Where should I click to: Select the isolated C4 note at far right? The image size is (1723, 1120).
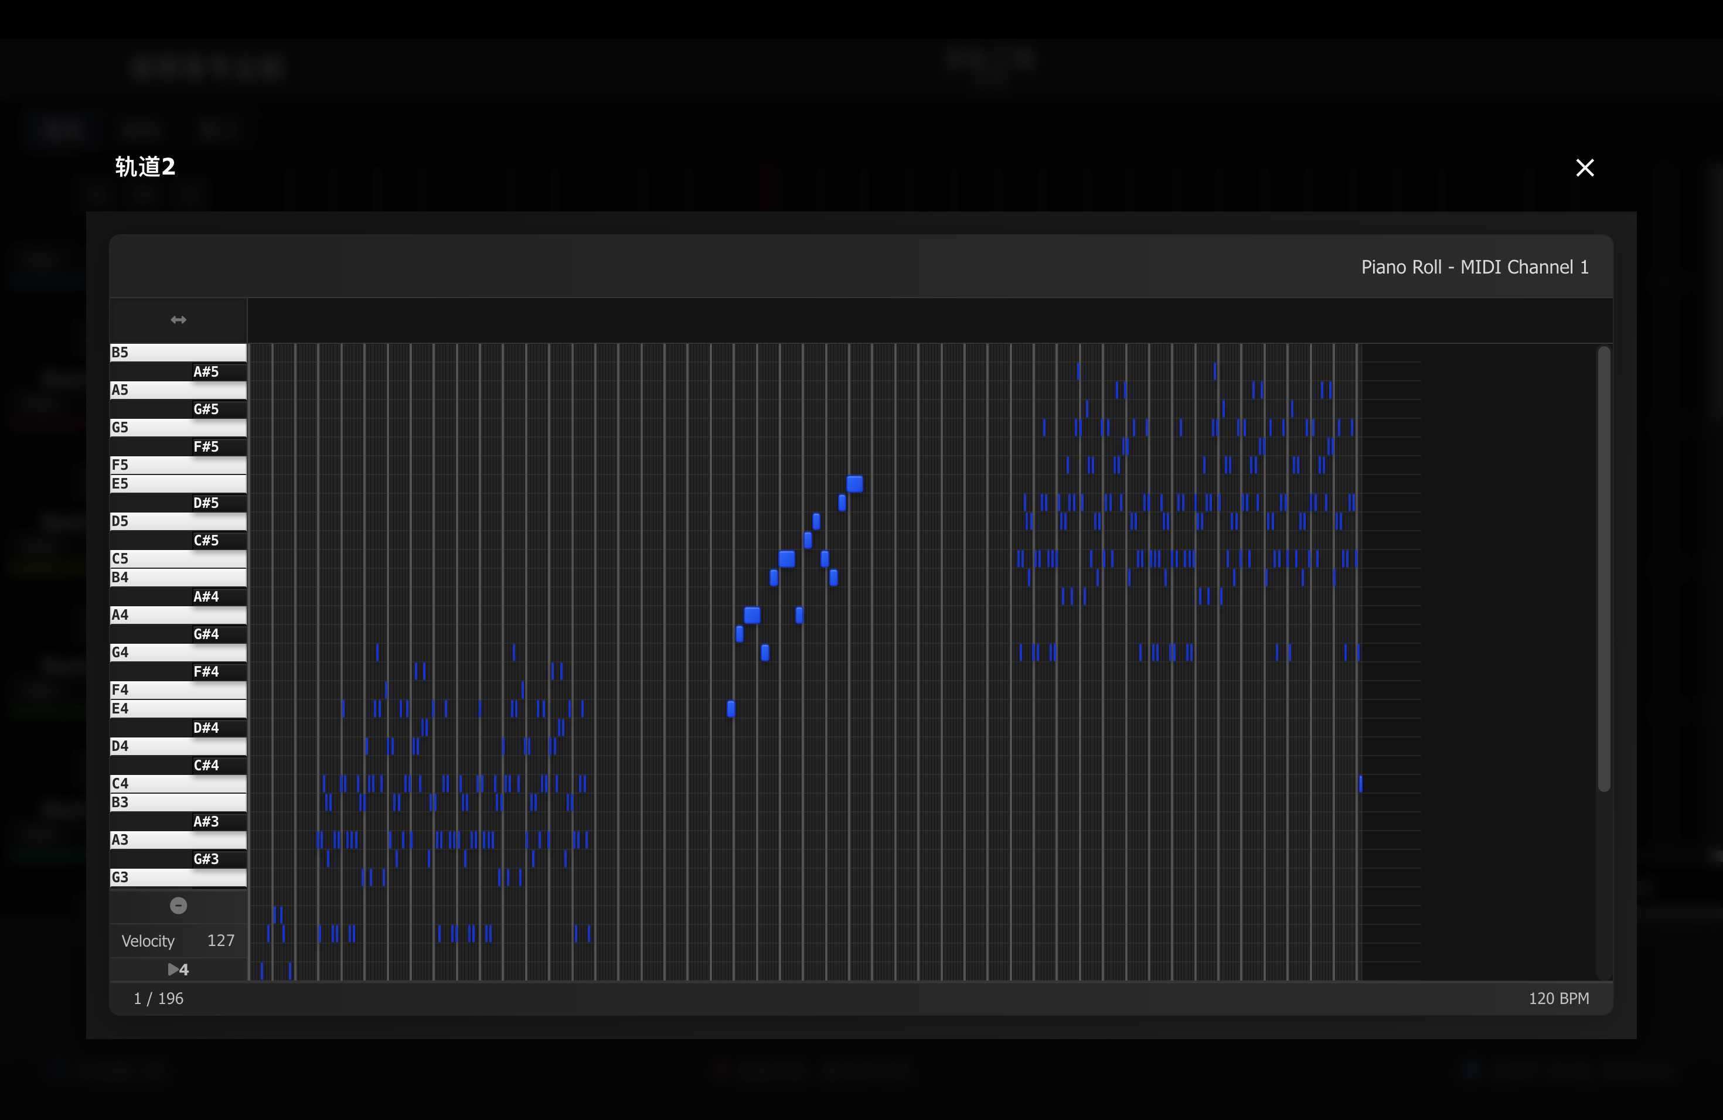pos(1360,784)
